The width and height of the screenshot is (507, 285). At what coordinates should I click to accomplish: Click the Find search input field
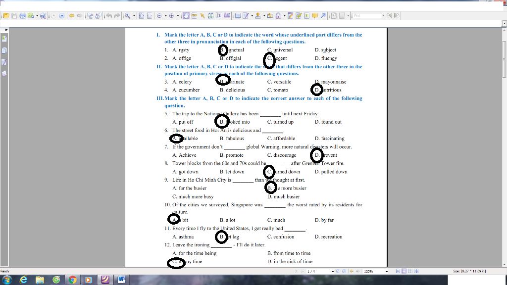point(367,15)
